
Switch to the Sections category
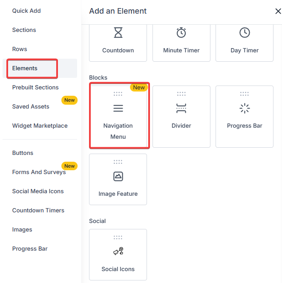24,30
